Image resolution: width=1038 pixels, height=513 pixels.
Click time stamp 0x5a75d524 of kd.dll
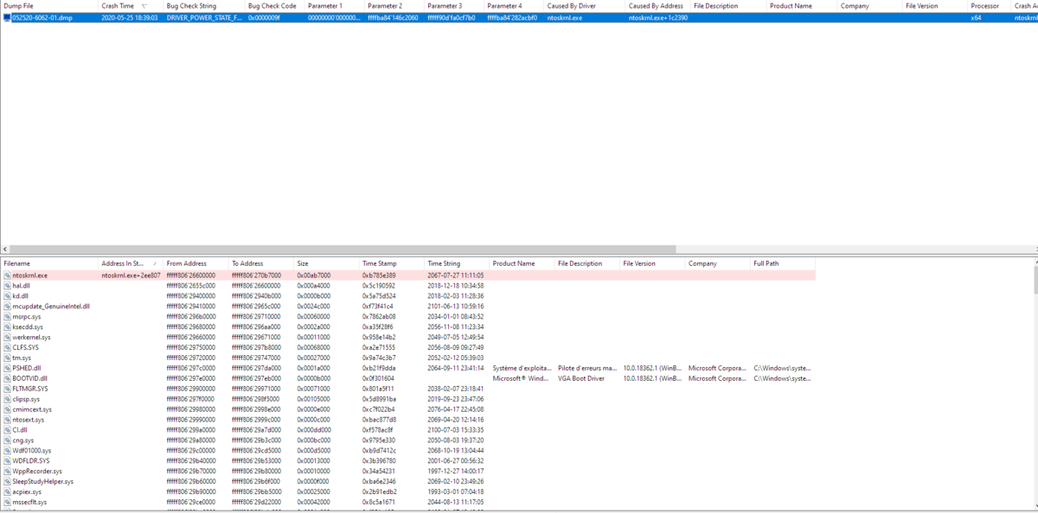click(379, 296)
